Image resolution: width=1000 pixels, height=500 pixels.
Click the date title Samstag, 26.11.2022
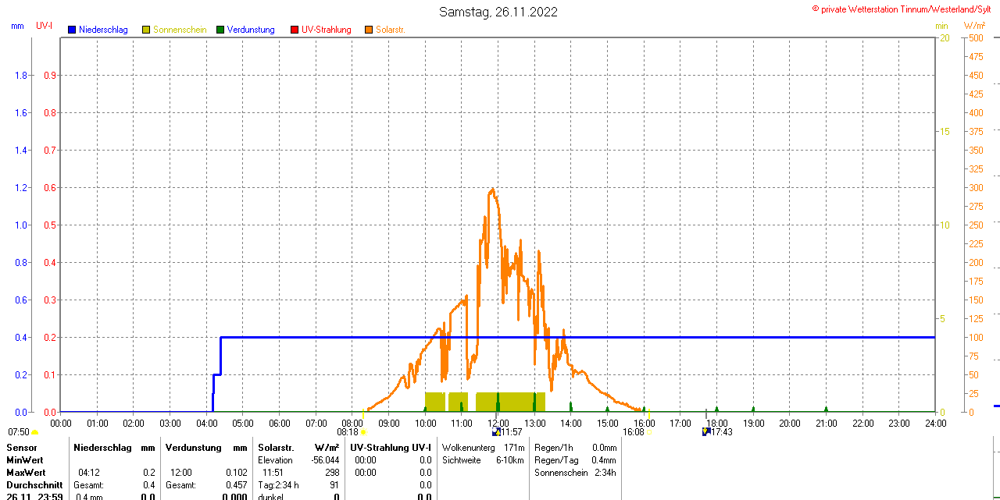[x=498, y=12]
